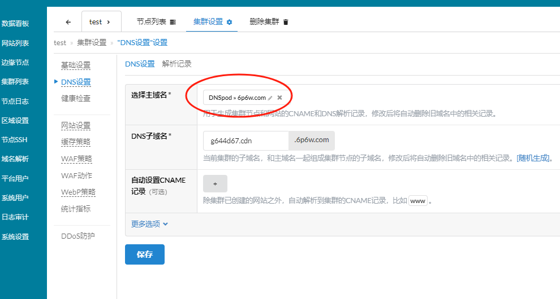Click the DNS subdomain input field
This screenshot has width=560, height=299.
pos(245,140)
